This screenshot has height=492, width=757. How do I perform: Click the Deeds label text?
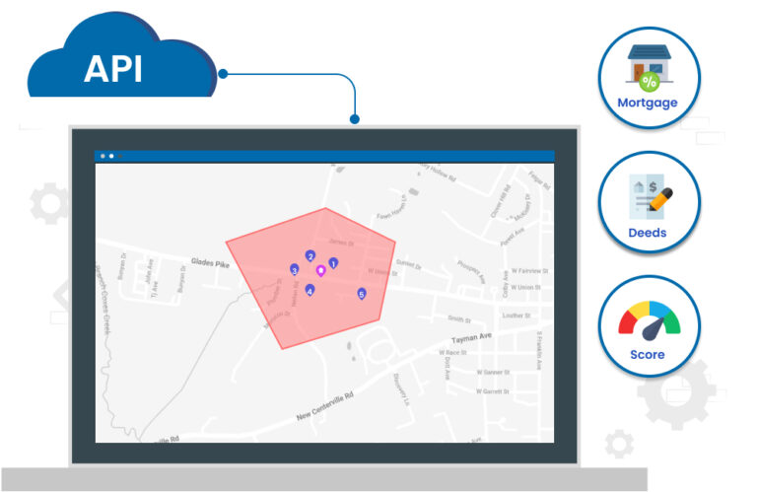(648, 234)
